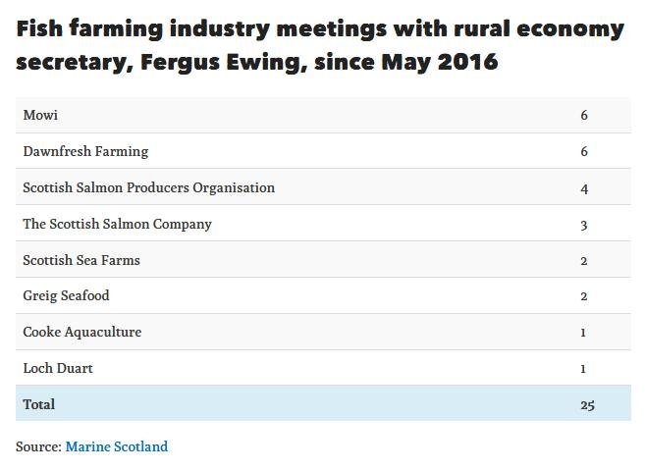Select The Scottish Salmon Company count value
Viewport: 645px width, 471px height.
tap(584, 224)
